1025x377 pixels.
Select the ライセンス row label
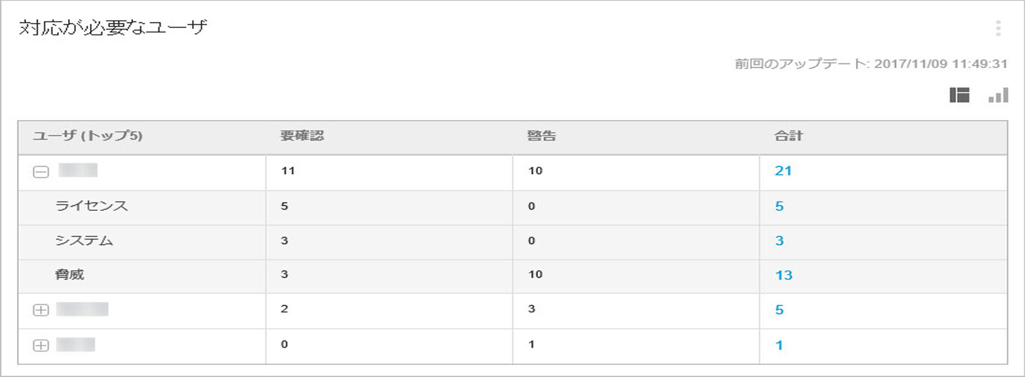pyautogui.click(x=92, y=206)
